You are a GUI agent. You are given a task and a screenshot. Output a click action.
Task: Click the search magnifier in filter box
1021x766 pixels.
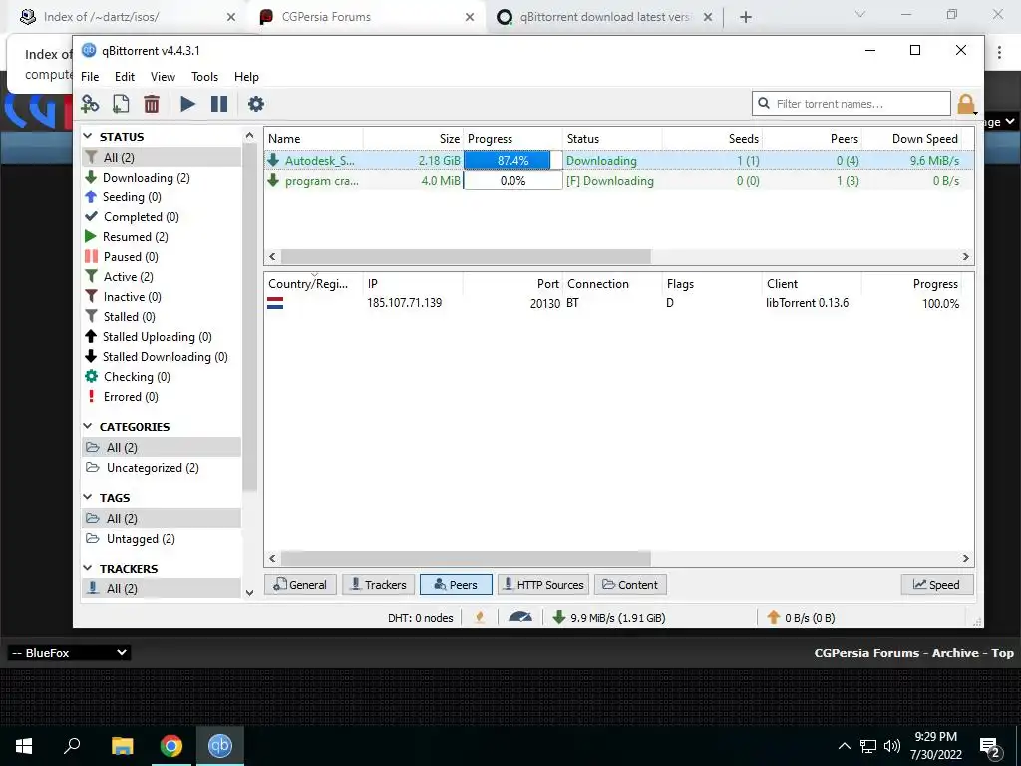[764, 103]
